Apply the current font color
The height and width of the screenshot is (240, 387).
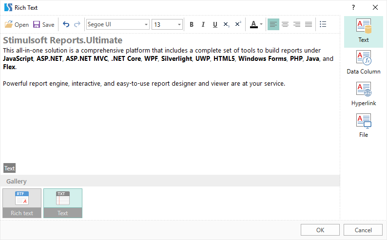(x=254, y=24)
